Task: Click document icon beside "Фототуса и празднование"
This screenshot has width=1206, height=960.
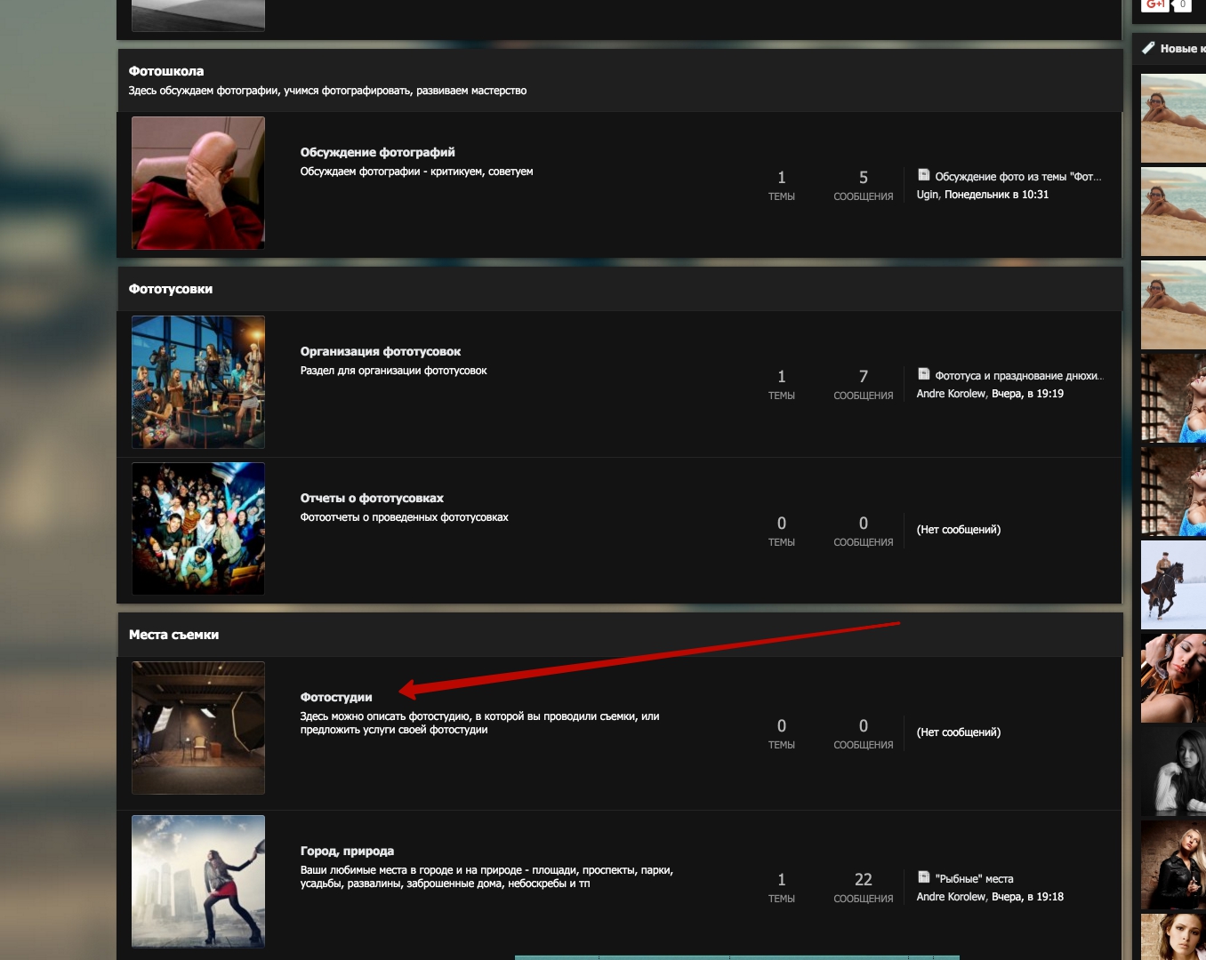Action: coord(924,374)
